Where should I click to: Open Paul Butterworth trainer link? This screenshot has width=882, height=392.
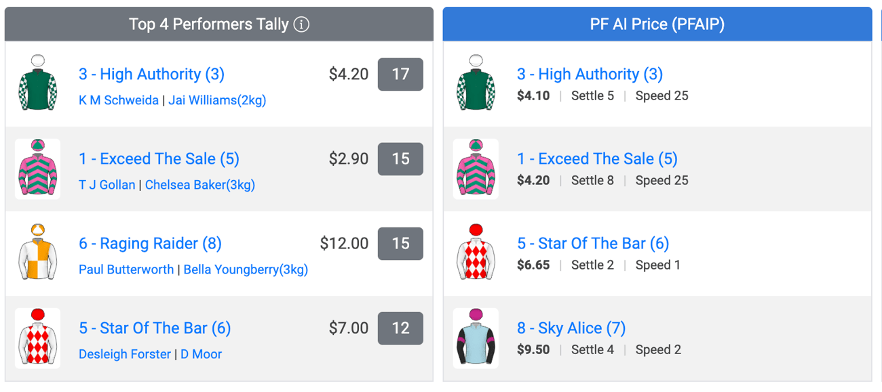coord(126,269)
